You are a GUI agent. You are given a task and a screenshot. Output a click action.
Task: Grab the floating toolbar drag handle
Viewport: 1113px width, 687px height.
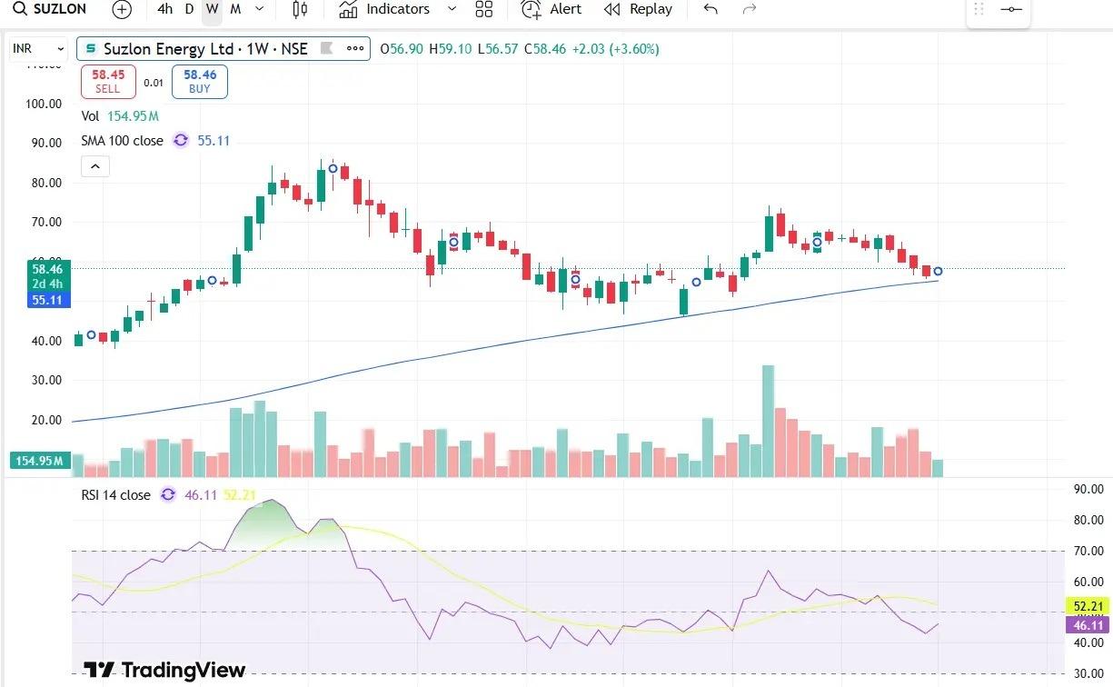point(979,9)
